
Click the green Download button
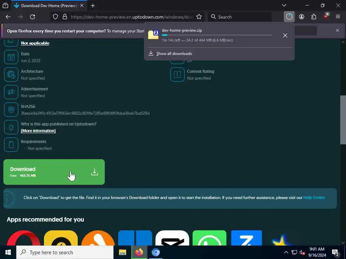pyautogui.click(x=54, y=172)
